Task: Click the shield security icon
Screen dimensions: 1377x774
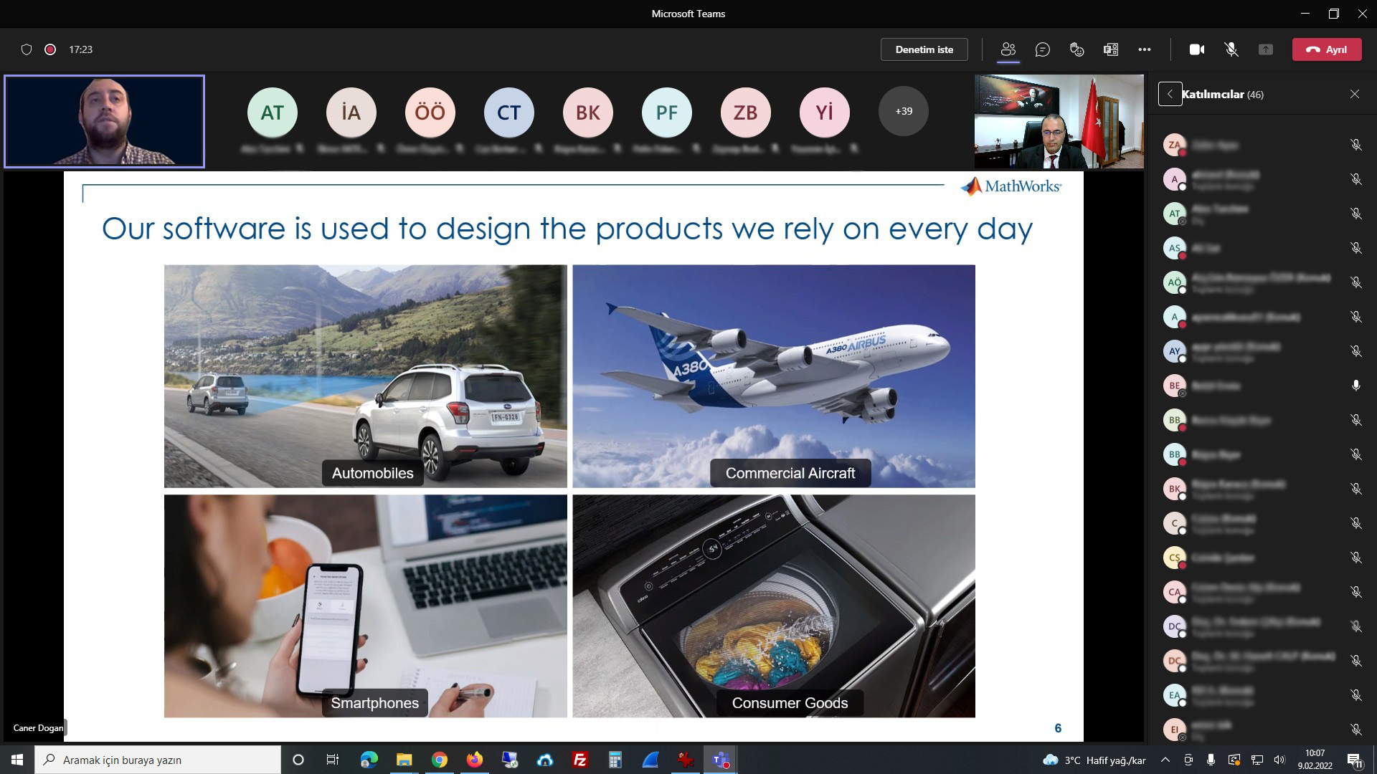Action: point(27,49)
